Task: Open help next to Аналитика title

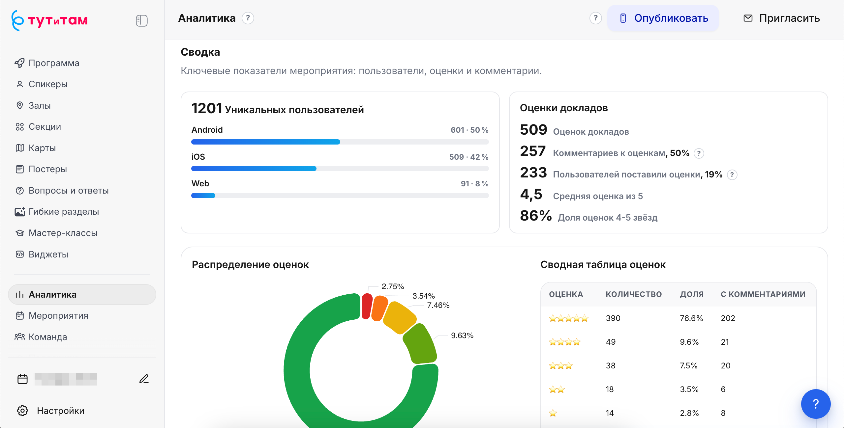Action: [x=248, y=18]
